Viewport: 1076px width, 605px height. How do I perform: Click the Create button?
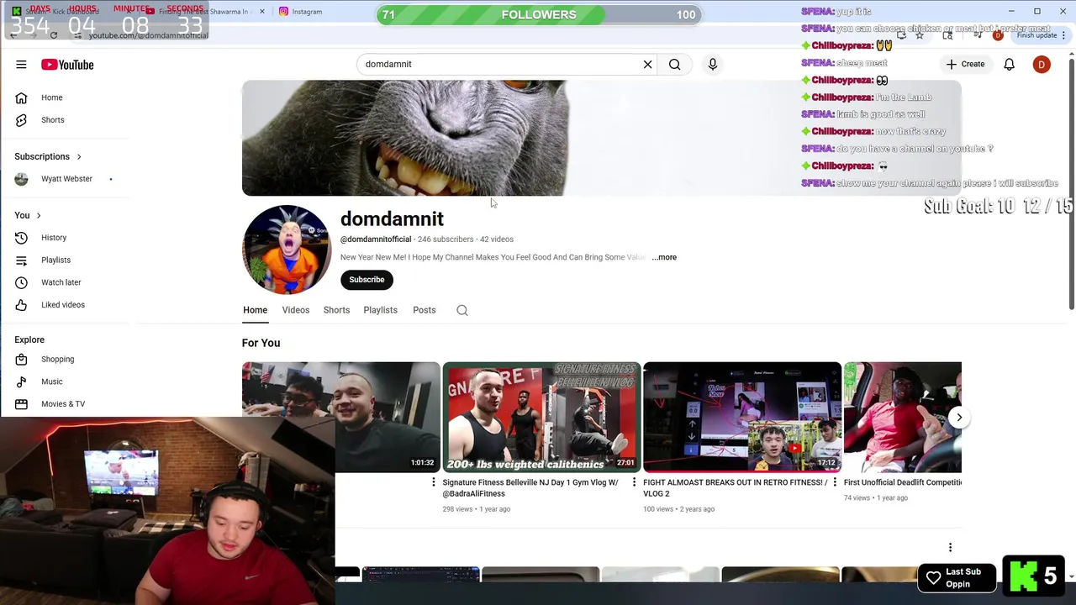tap(965, 64)
